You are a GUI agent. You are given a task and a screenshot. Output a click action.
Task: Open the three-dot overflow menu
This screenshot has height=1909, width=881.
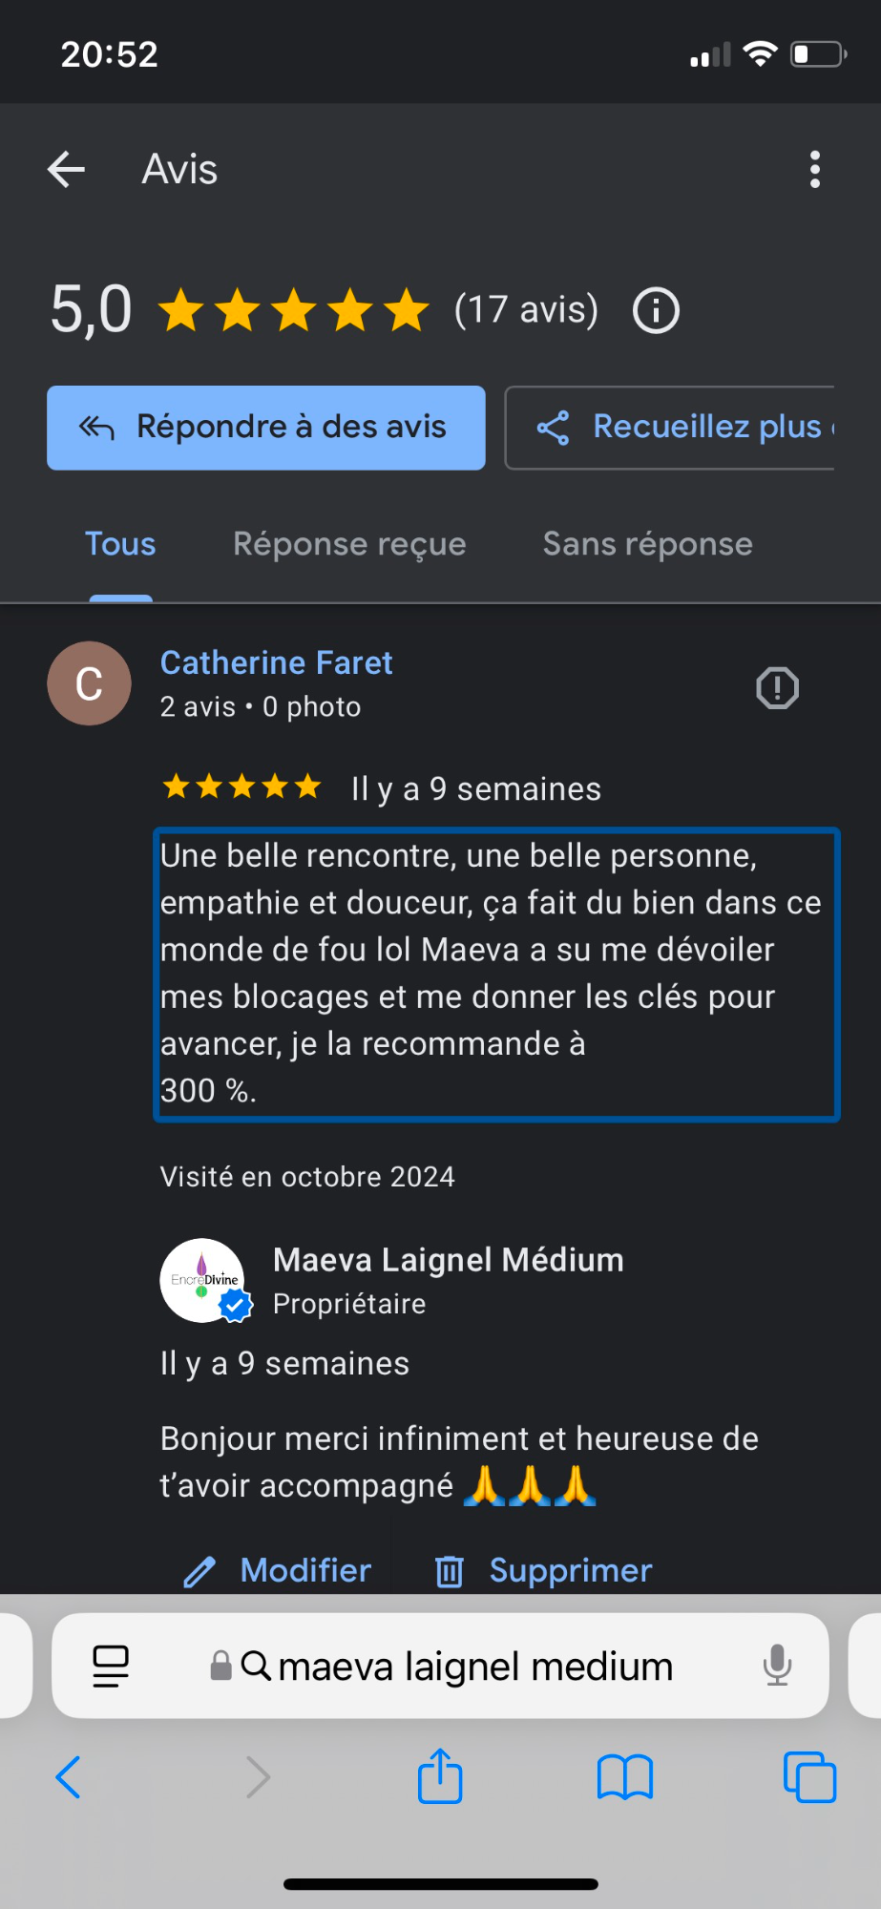click(x=814, y=170)
